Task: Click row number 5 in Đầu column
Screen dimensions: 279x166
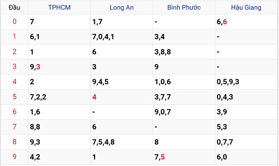Action: (14, 97)
